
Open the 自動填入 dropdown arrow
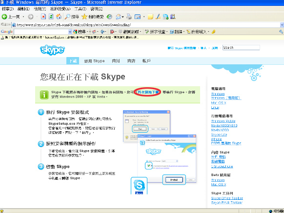coord(208,32)
